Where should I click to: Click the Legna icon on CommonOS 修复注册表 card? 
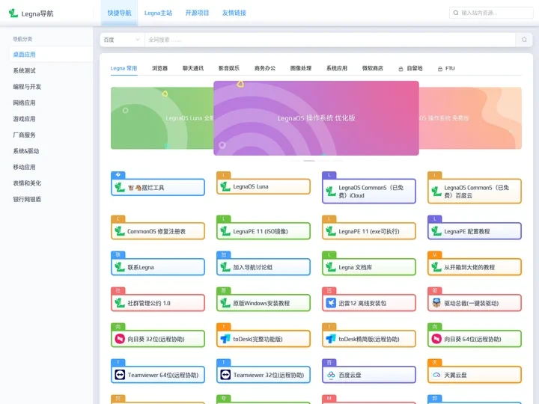[x=120, y=231]
